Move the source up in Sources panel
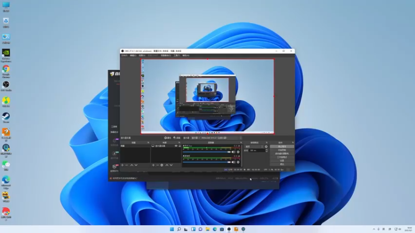 [167, 165]
